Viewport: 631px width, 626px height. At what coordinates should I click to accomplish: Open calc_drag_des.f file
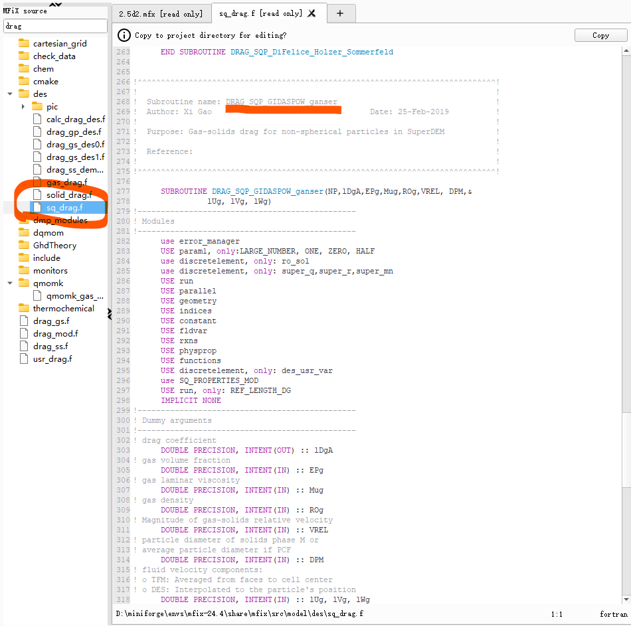click(x=75, y=119)
